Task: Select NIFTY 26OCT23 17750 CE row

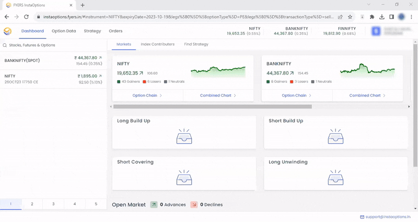Action: coord(53,79)
